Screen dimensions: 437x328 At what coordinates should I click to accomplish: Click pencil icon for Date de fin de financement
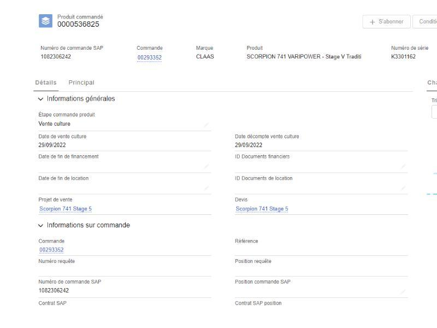[206, 167]
